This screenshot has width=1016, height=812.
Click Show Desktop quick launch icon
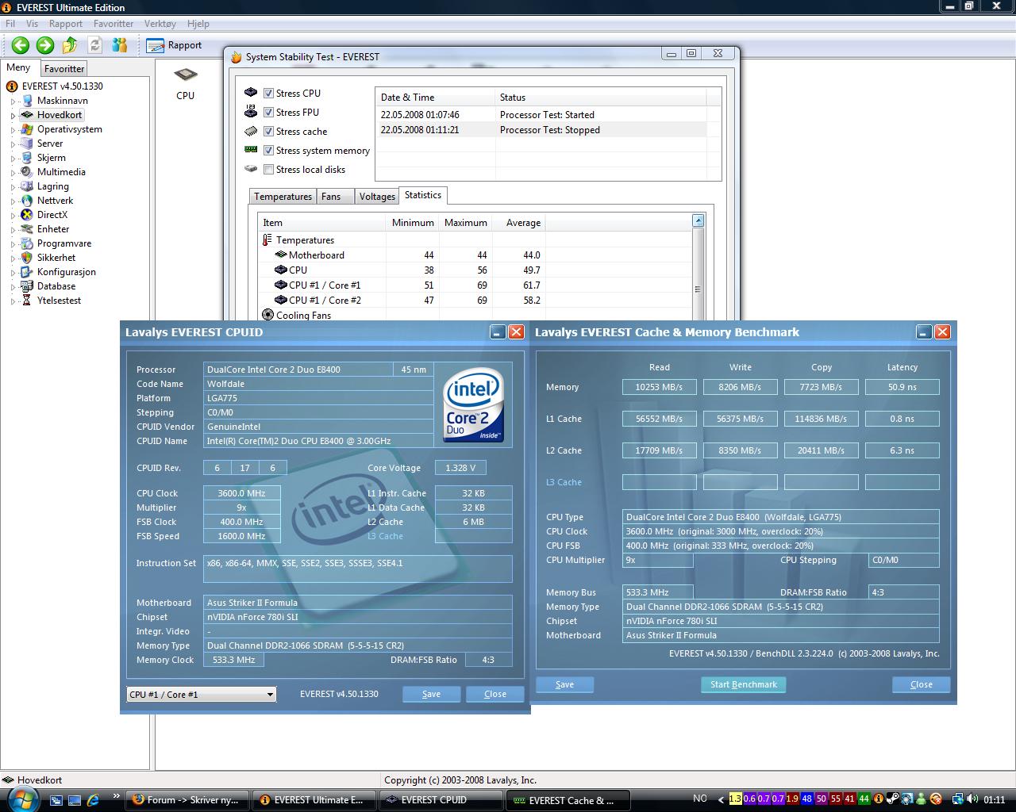[56, 800]
